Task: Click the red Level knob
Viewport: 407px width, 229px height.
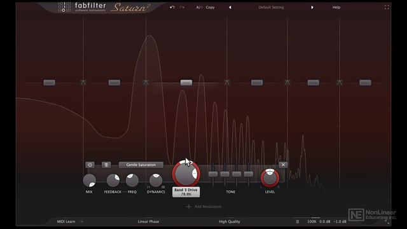Action: pyautogui.click(x=270, y=178)
